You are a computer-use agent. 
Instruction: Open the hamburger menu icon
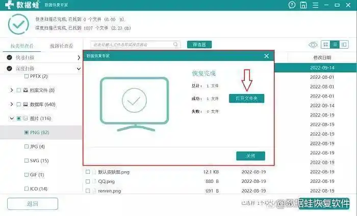click(x=315, y=5)
